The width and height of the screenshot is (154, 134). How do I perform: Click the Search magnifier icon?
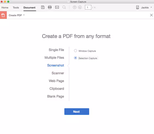click(x=64, y=7)
